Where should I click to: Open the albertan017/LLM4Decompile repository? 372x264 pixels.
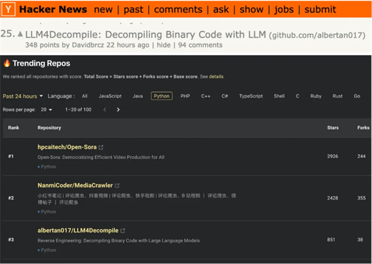click(79, 230)
